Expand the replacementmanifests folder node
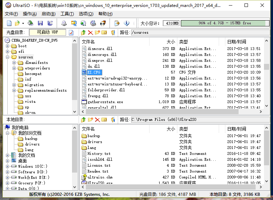The image size is (273, 200). pos(14,90)
